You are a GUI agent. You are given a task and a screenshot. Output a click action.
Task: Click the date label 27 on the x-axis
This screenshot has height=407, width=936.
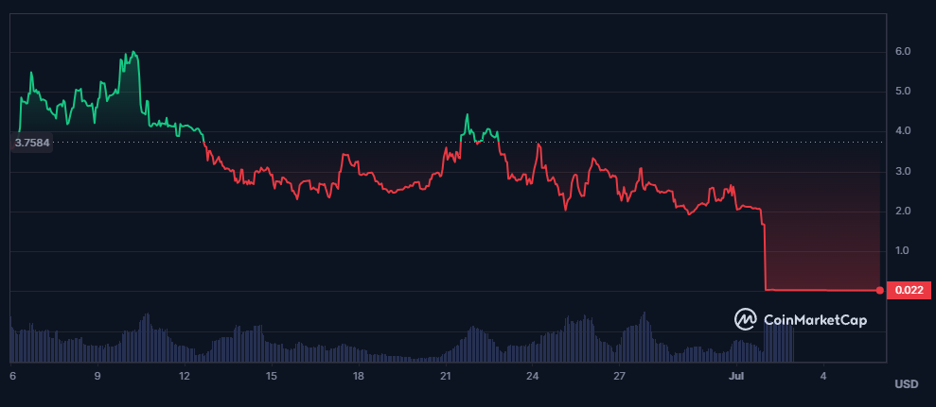pyautogui.click(x=619, y=376)
